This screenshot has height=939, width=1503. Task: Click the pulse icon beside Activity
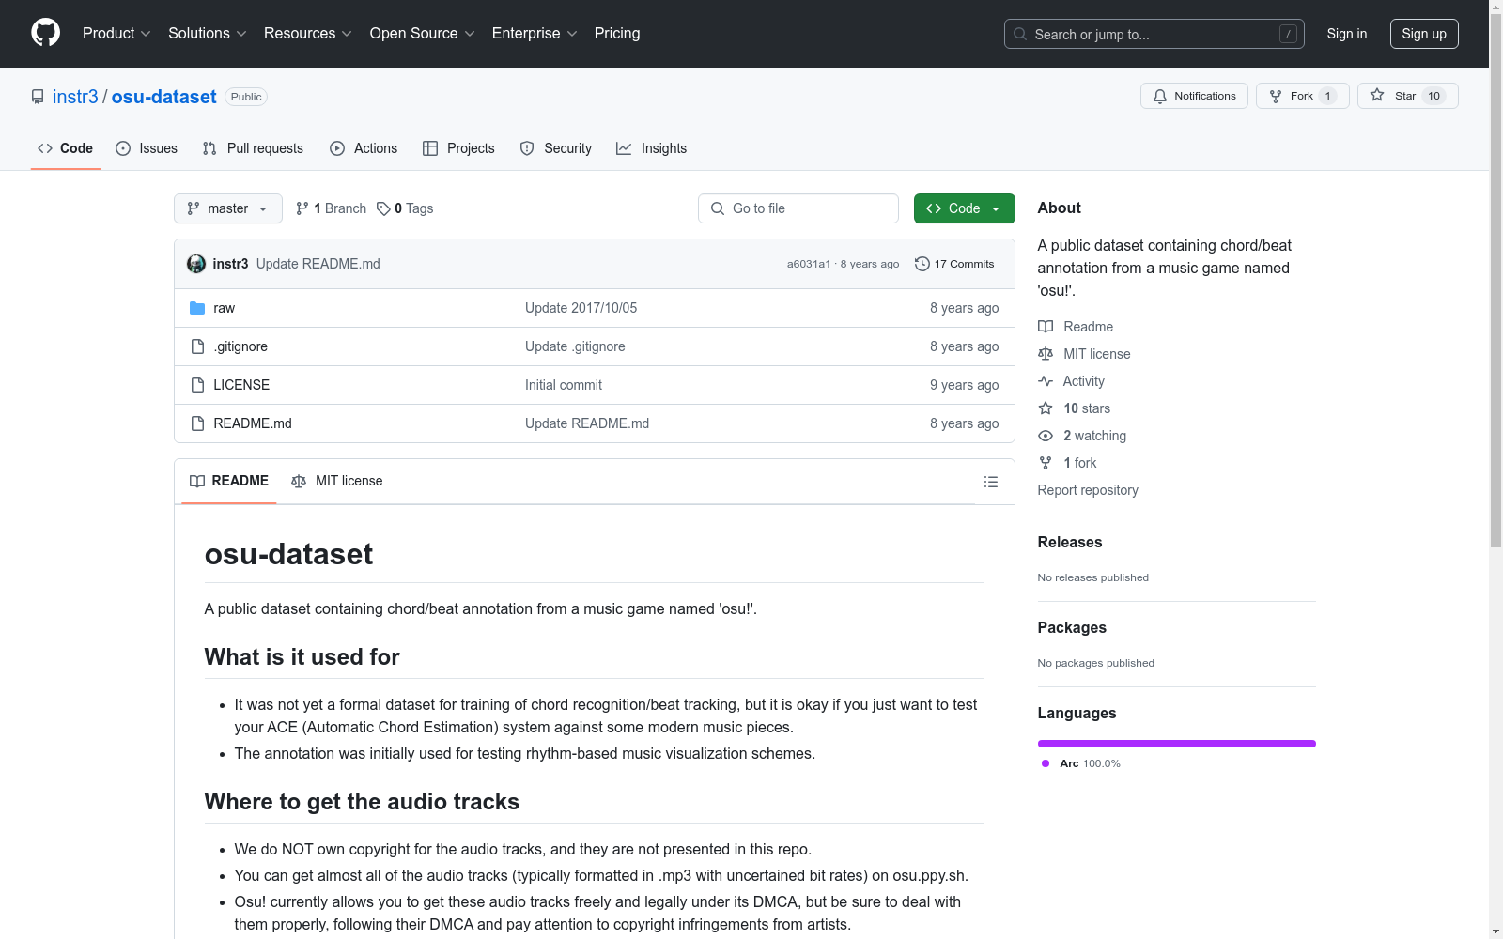[1046, 381]
